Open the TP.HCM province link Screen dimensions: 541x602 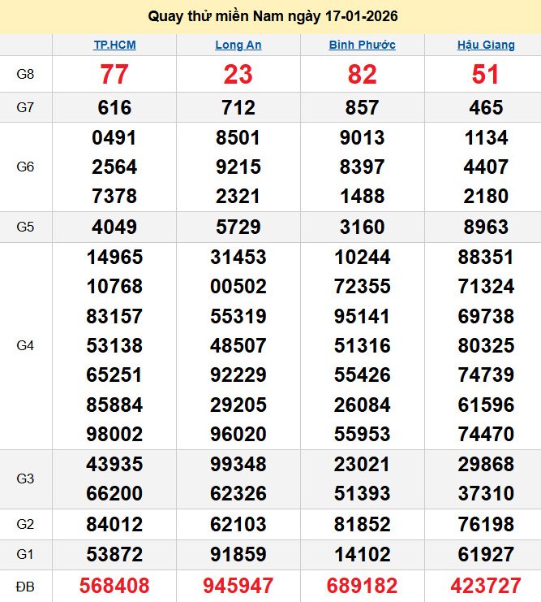[114, 45]
